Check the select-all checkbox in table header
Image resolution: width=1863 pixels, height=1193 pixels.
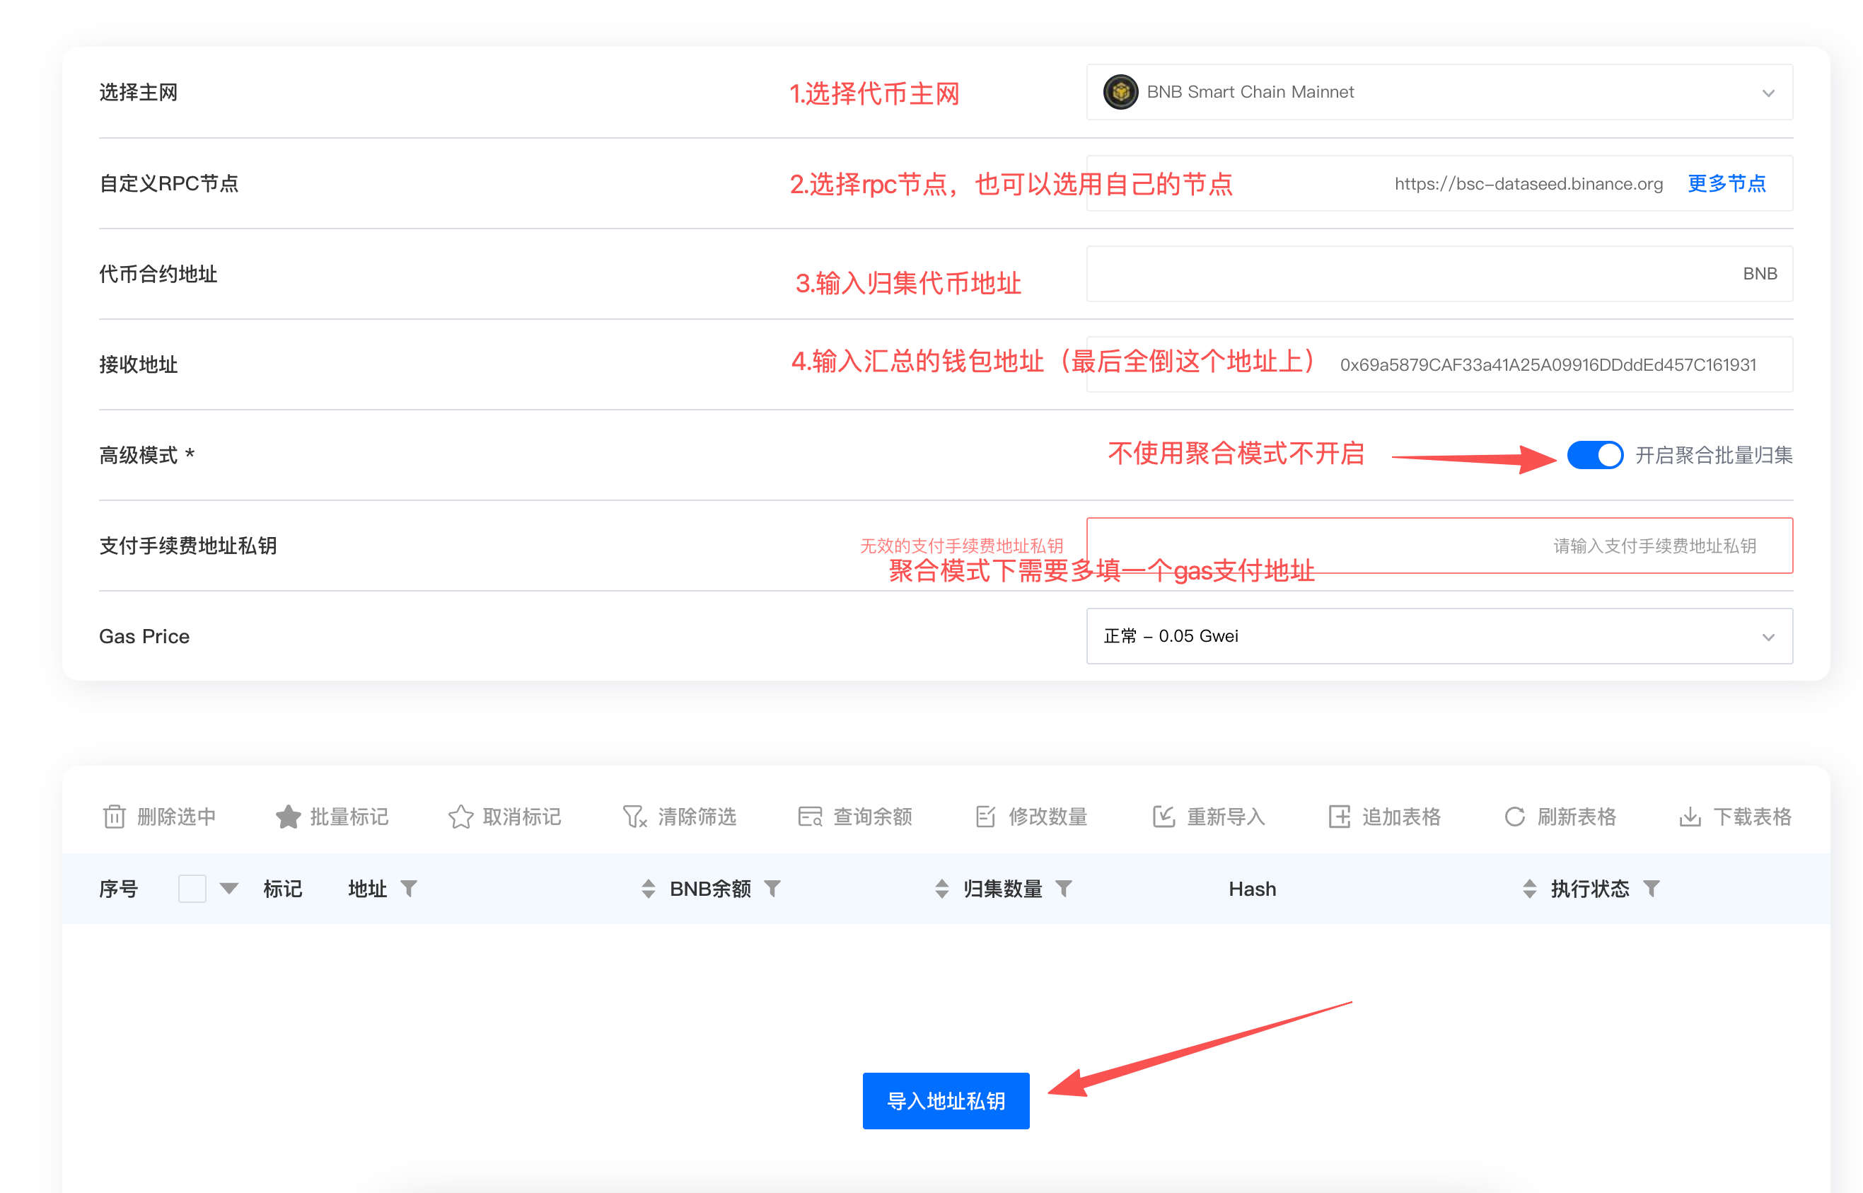tap(192, 889)
